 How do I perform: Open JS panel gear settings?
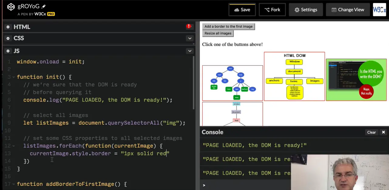8,51
